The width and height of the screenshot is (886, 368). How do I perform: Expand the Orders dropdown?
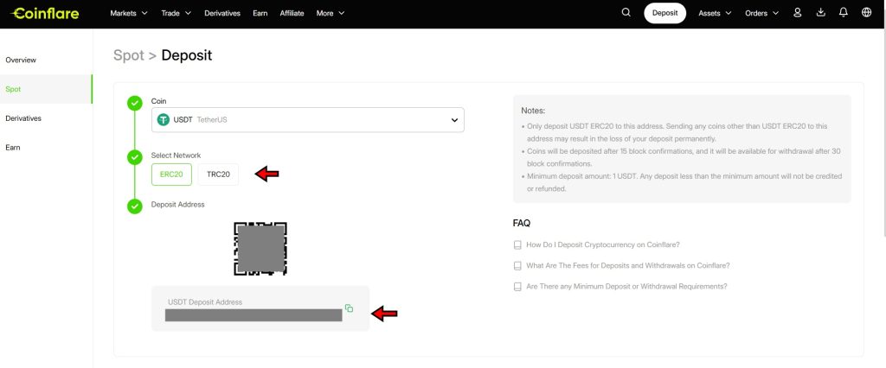[762, 13]
